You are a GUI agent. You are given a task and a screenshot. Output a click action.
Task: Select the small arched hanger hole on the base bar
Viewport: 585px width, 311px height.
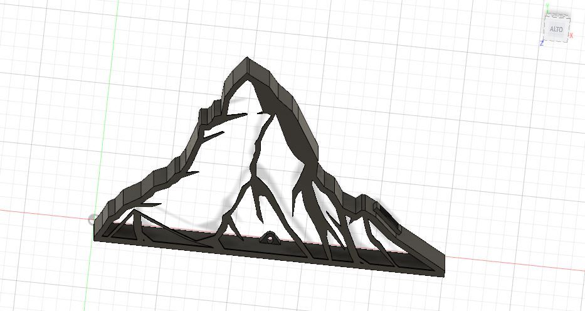click(x=269, y=238)
